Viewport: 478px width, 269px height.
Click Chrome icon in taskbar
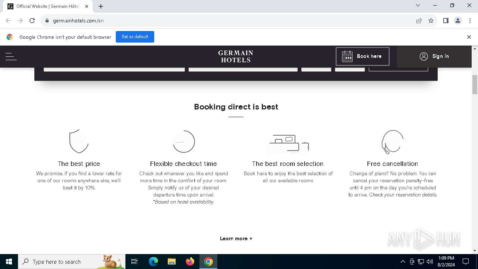click(x=208, y=262)
